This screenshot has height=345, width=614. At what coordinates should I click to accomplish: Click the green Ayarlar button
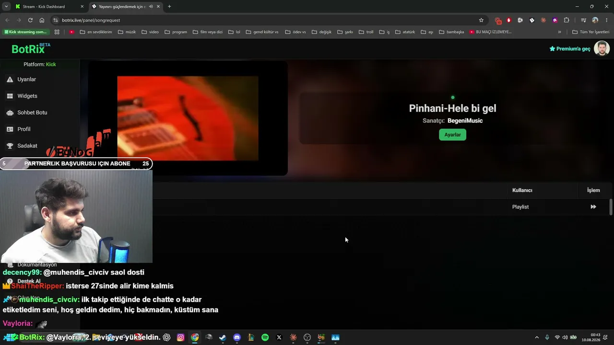[x=452, y=135]
